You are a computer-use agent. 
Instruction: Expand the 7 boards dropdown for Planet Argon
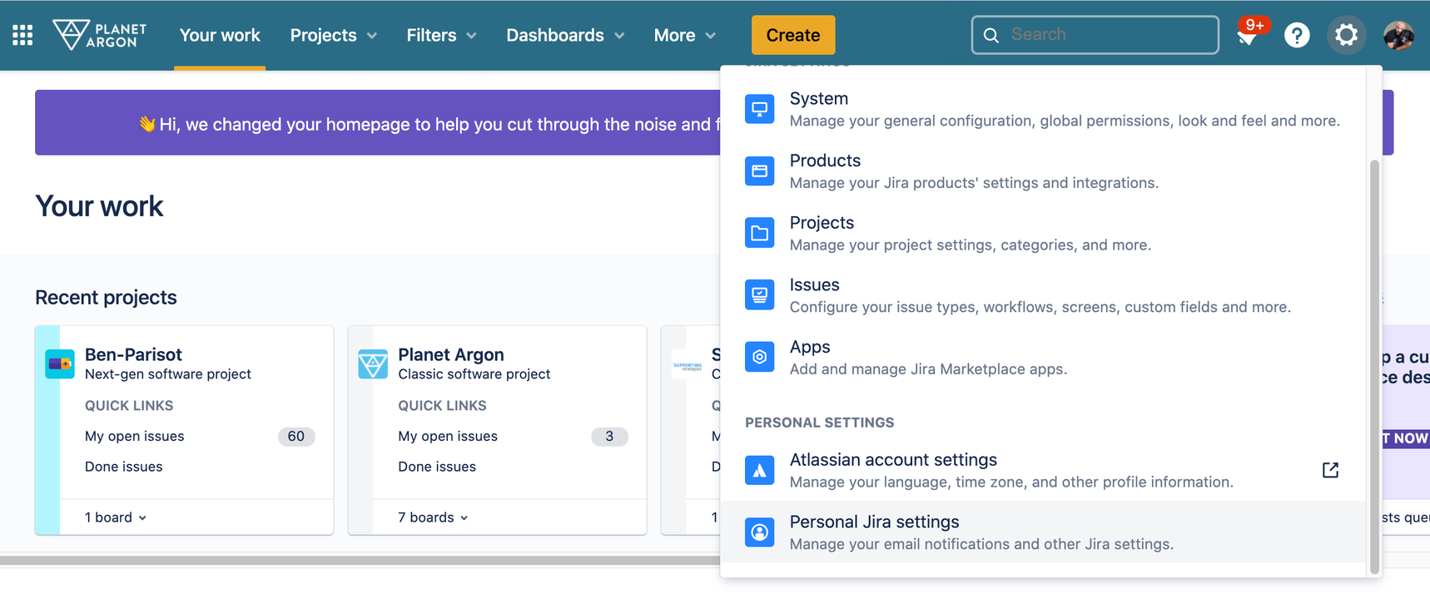click(x=433, y=517)
